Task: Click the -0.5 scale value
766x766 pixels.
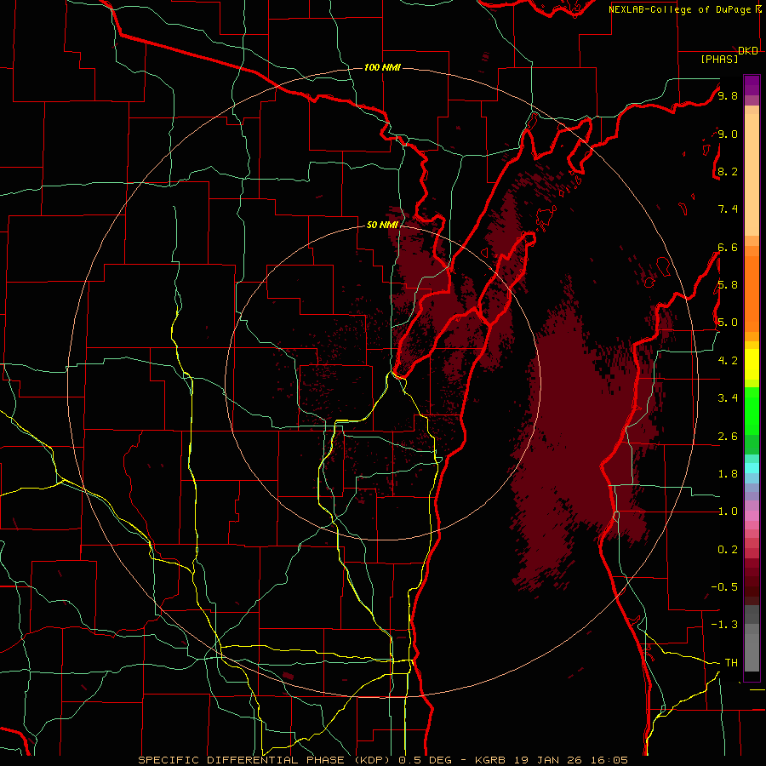Action: pos(724,586)
